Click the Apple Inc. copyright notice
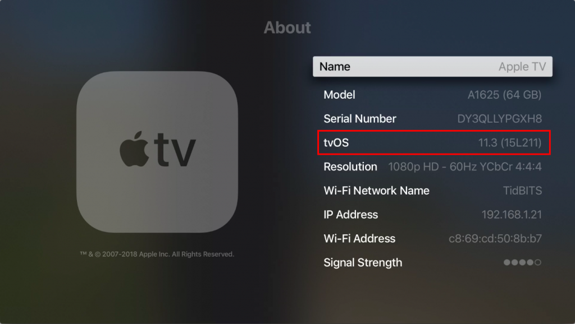 [x=157, y=254]
